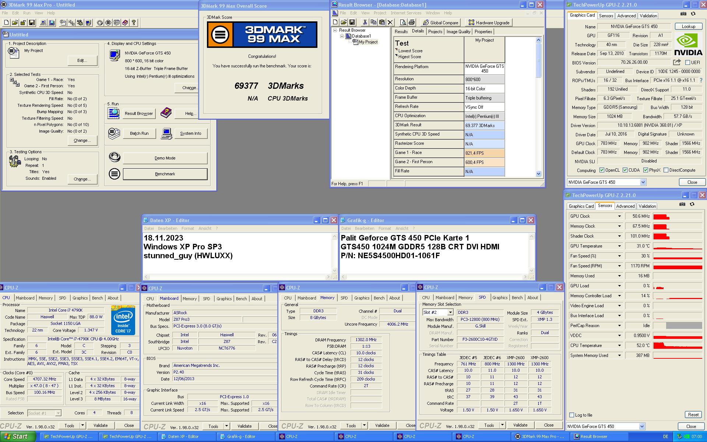Image resolution: width=707 pixels, height=442 pixels.
Task: Click Bus Interface question mark icon in GPU-Z
Action: [701, 80]
